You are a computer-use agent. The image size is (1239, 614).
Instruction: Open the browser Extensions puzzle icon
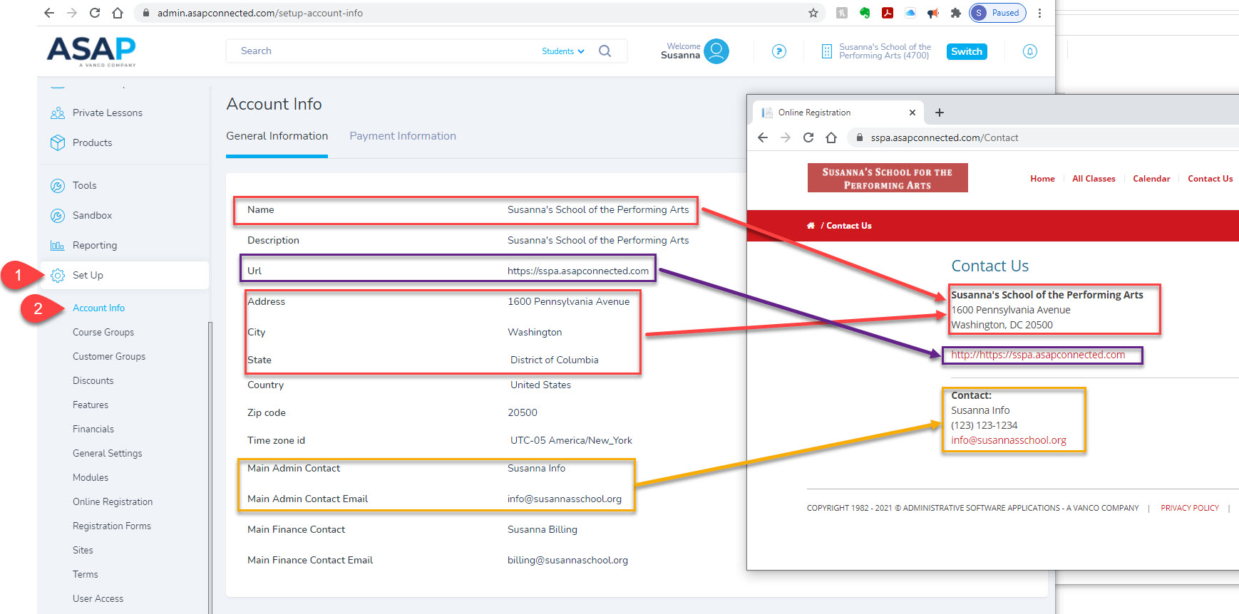coord(956,13)
